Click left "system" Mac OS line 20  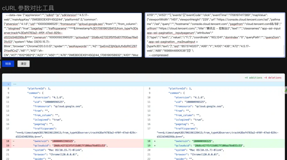[x=58, y=150]
